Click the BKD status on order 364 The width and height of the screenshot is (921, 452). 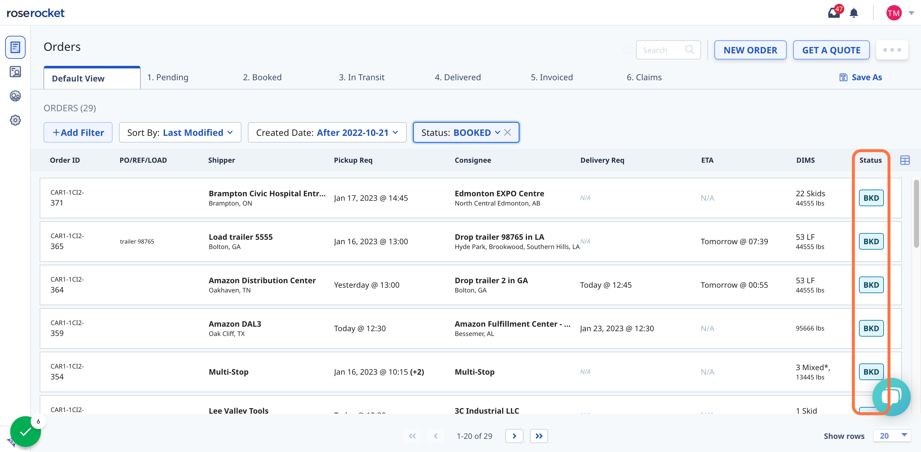871,285
